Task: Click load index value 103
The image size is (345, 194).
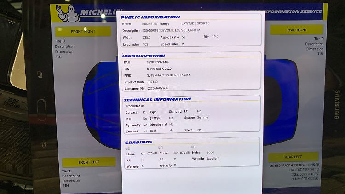Action: coord(145,44)
